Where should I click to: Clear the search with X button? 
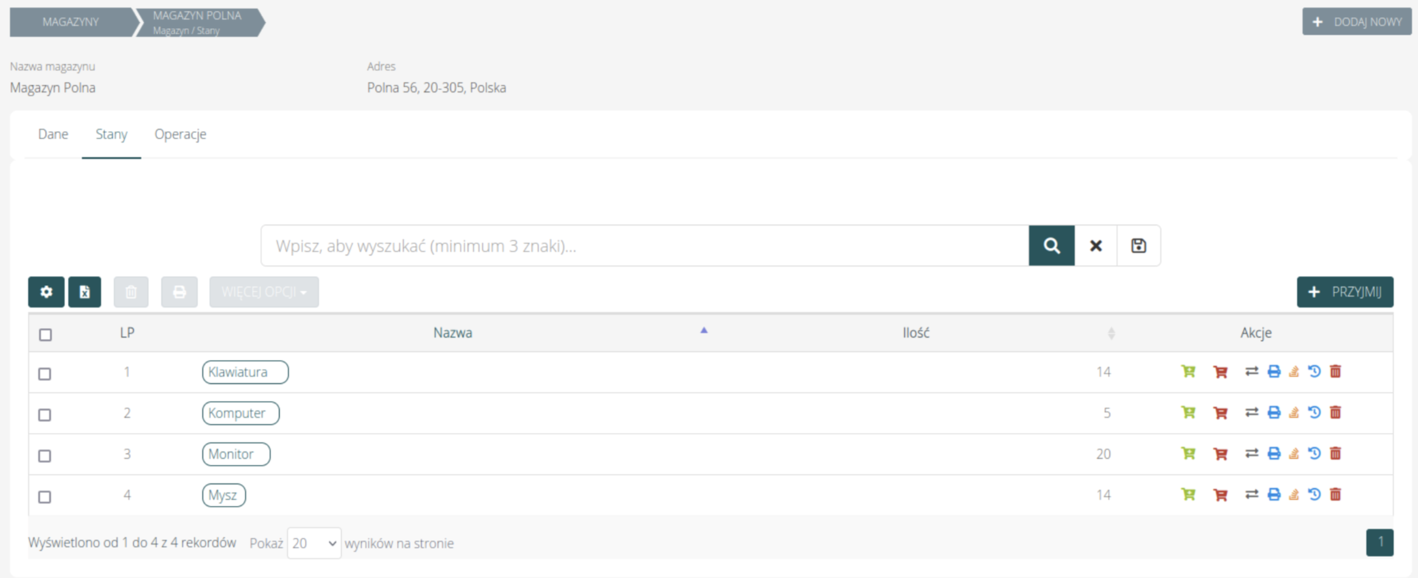pos(1095,246)
